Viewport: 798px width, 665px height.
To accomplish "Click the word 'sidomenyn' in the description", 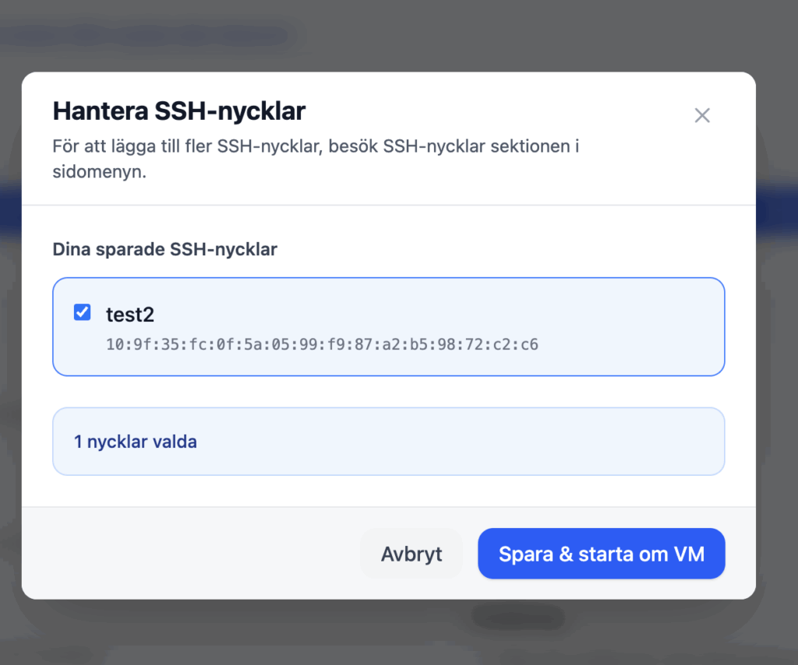I will click(x=98, y=172).
